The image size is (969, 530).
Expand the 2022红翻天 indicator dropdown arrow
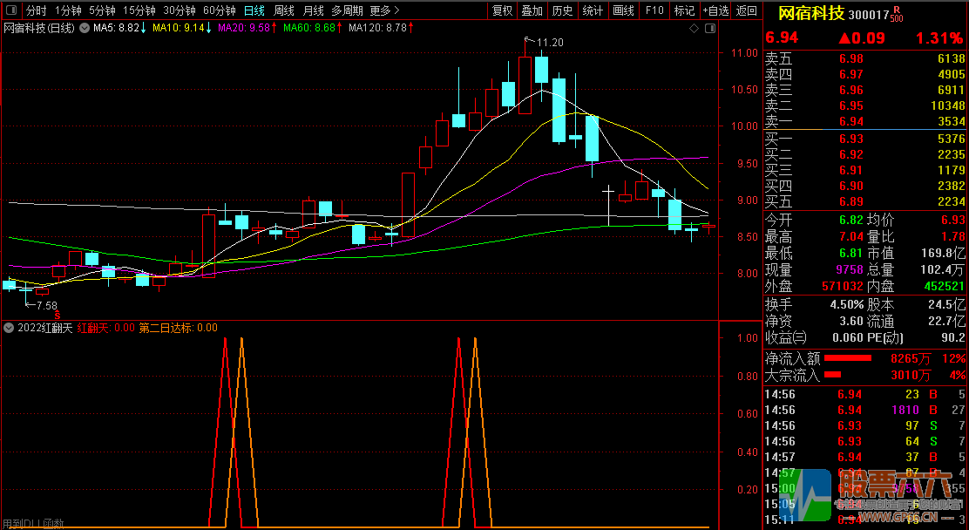tap(9, 328)
